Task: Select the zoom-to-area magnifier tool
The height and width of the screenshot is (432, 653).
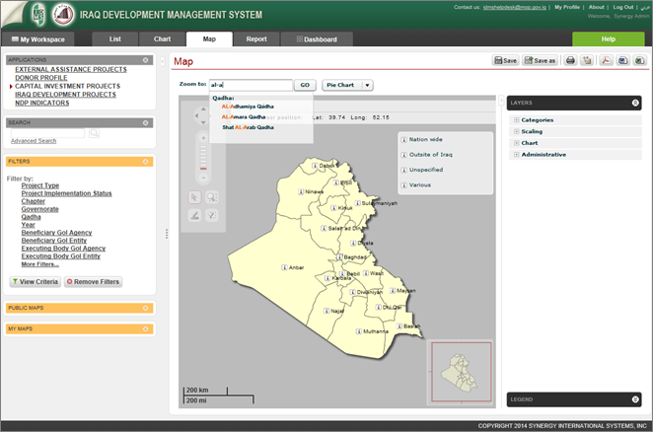Action: tap(212, 197)
